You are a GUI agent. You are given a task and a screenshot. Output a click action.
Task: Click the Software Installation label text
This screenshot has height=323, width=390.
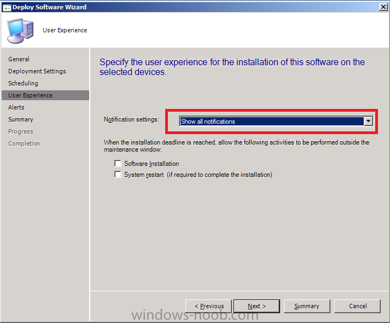pyautogui.click(x=152, y=164)
